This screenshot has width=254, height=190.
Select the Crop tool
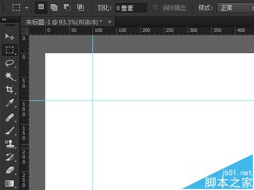click(10, 90)
